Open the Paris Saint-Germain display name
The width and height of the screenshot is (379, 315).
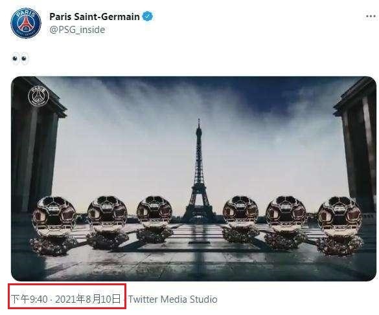click(x=95, y=17)
